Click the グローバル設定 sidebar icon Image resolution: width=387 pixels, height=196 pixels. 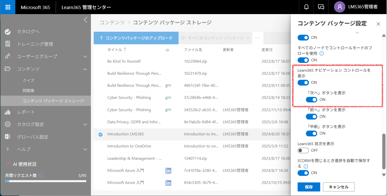[x=8, y=137]
